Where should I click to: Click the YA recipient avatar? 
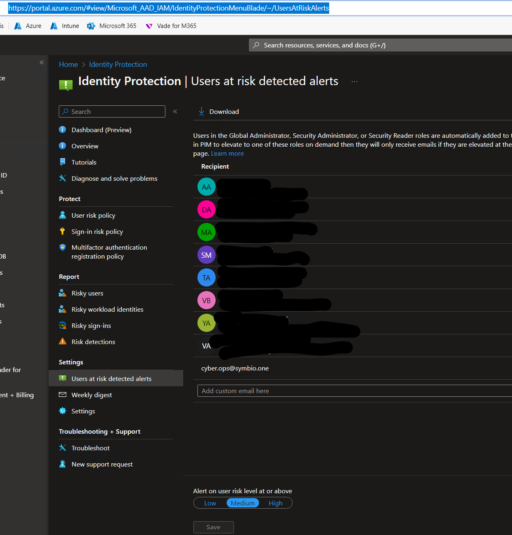tap(206, 323)
